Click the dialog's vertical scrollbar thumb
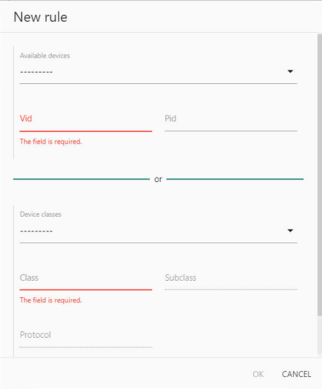The height and width of the screenshot is (389, 322). pos(319,175)
